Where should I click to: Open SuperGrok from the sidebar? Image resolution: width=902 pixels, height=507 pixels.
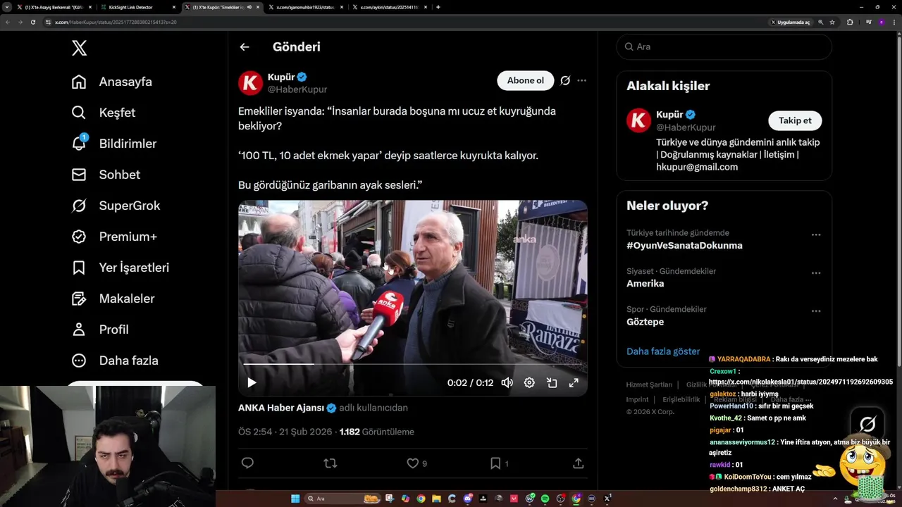coord(116,206)
